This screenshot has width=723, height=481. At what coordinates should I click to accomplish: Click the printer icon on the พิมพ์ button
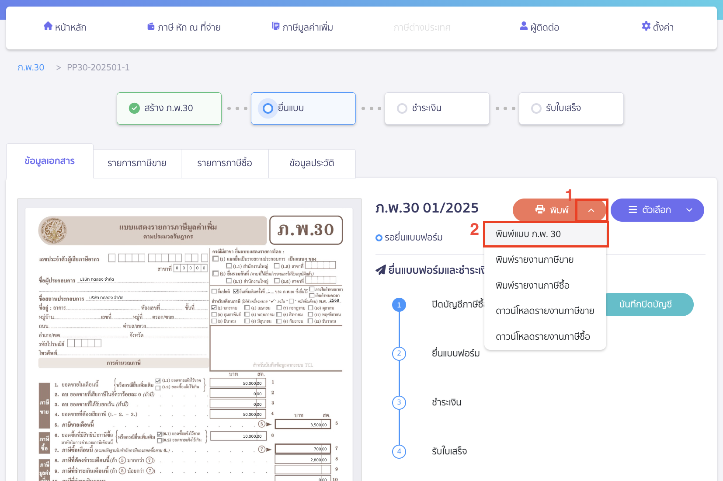541,210
